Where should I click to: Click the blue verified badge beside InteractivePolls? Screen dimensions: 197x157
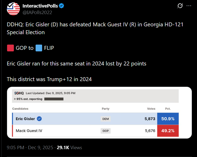(62, 6)
